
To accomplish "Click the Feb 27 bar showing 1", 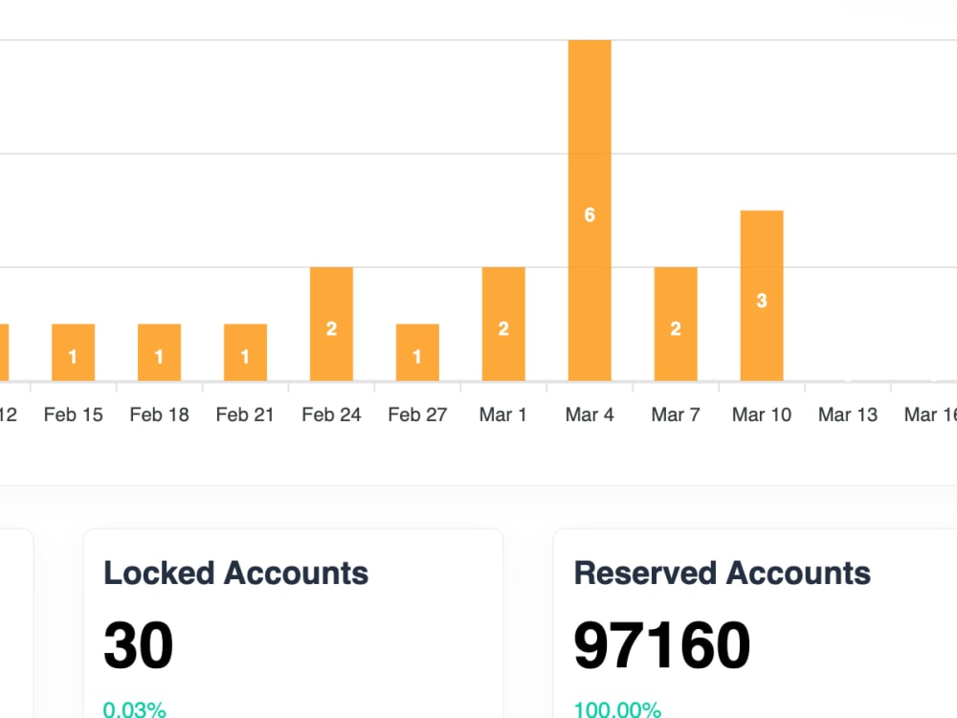I will click(417, 352).
